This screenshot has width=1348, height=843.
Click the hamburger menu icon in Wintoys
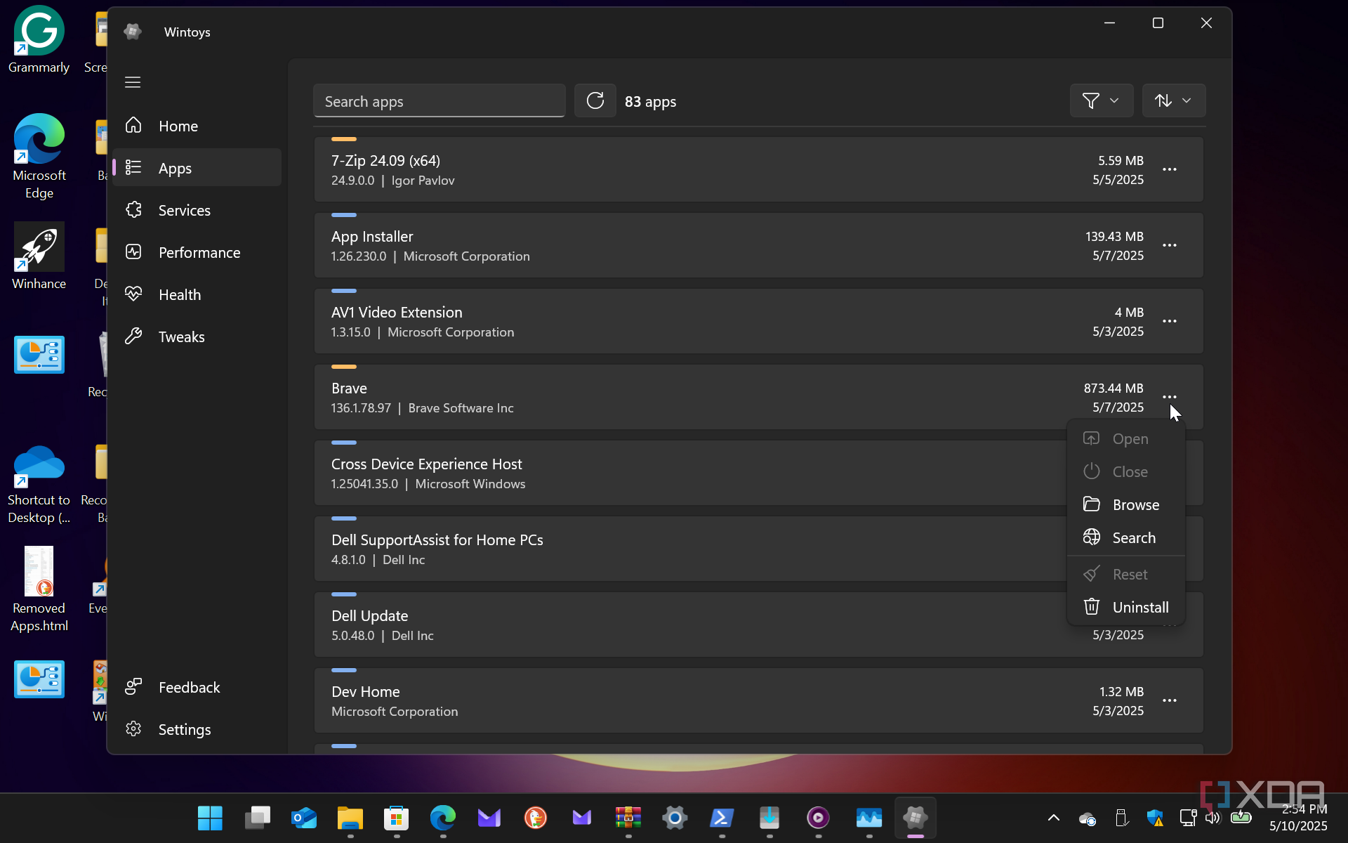133,82
